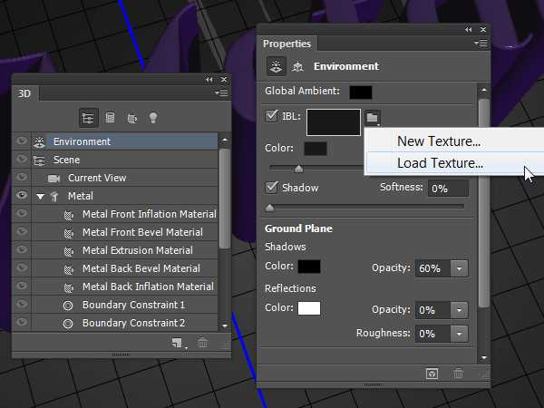Viewport: 544px width, 408px height.
Task: Disable the Shadow checkbox
Action: coord(272,188)
